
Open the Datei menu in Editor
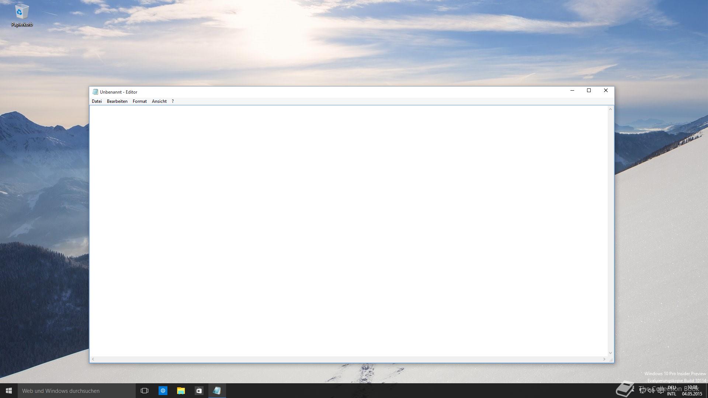[97, 101]
